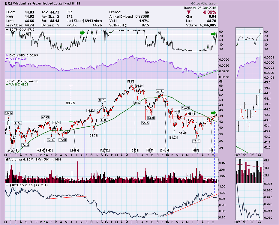Image resolution: width=279 pixels, height=225 pixels.
Task: Click the Bid price 44.14
Action: (x=54, y=21)
